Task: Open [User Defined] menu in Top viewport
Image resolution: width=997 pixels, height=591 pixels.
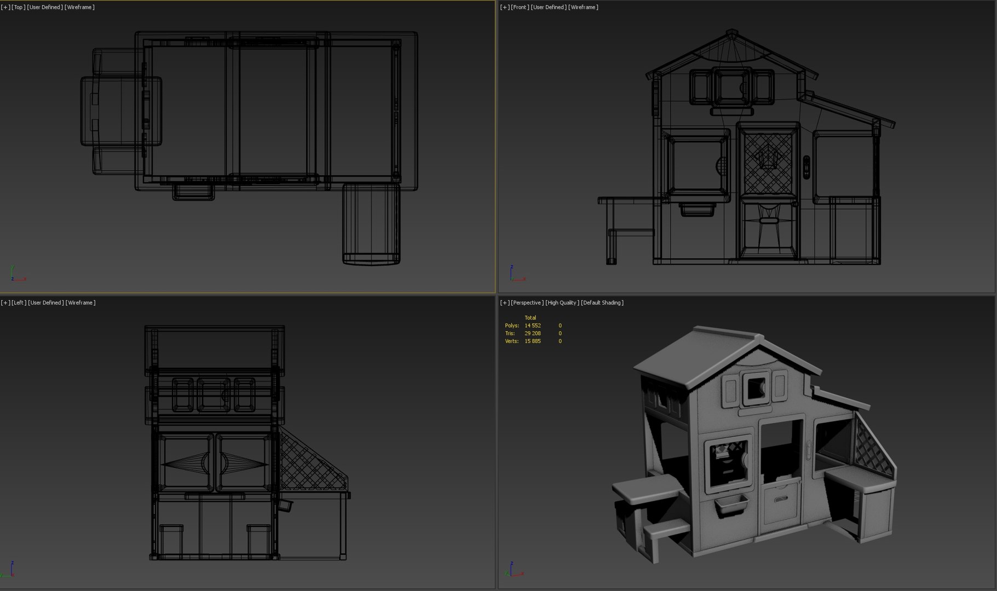Action: 45,7
